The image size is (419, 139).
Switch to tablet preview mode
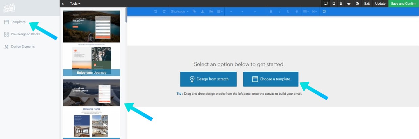[x=334, y=3]
